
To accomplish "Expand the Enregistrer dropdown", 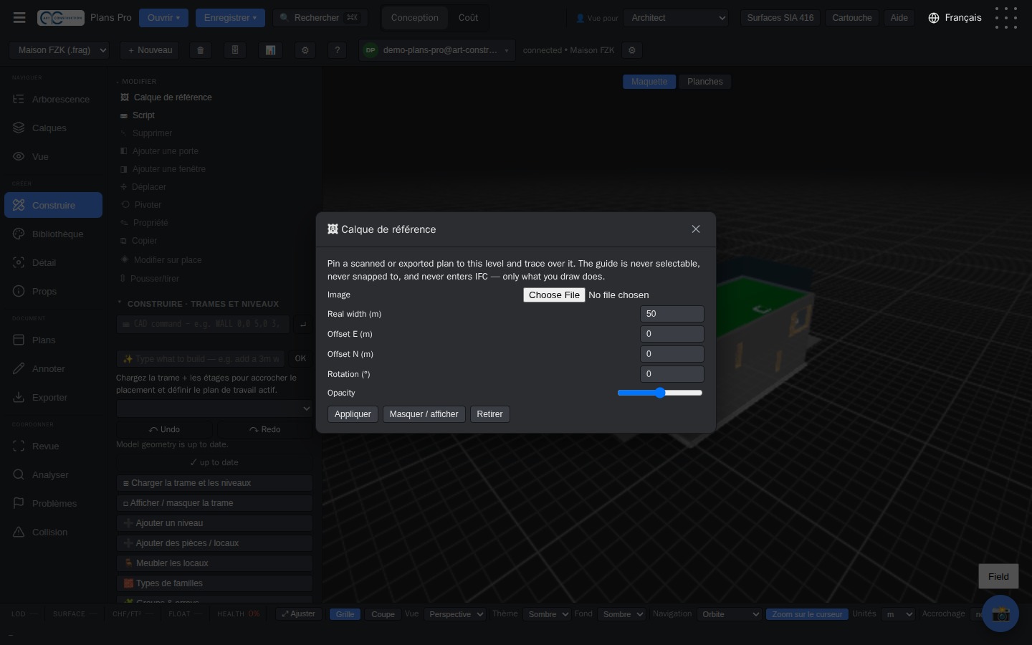I will point(230,18).
